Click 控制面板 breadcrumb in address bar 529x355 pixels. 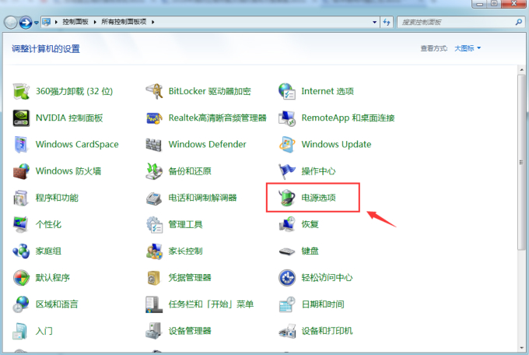pos(79,23)
